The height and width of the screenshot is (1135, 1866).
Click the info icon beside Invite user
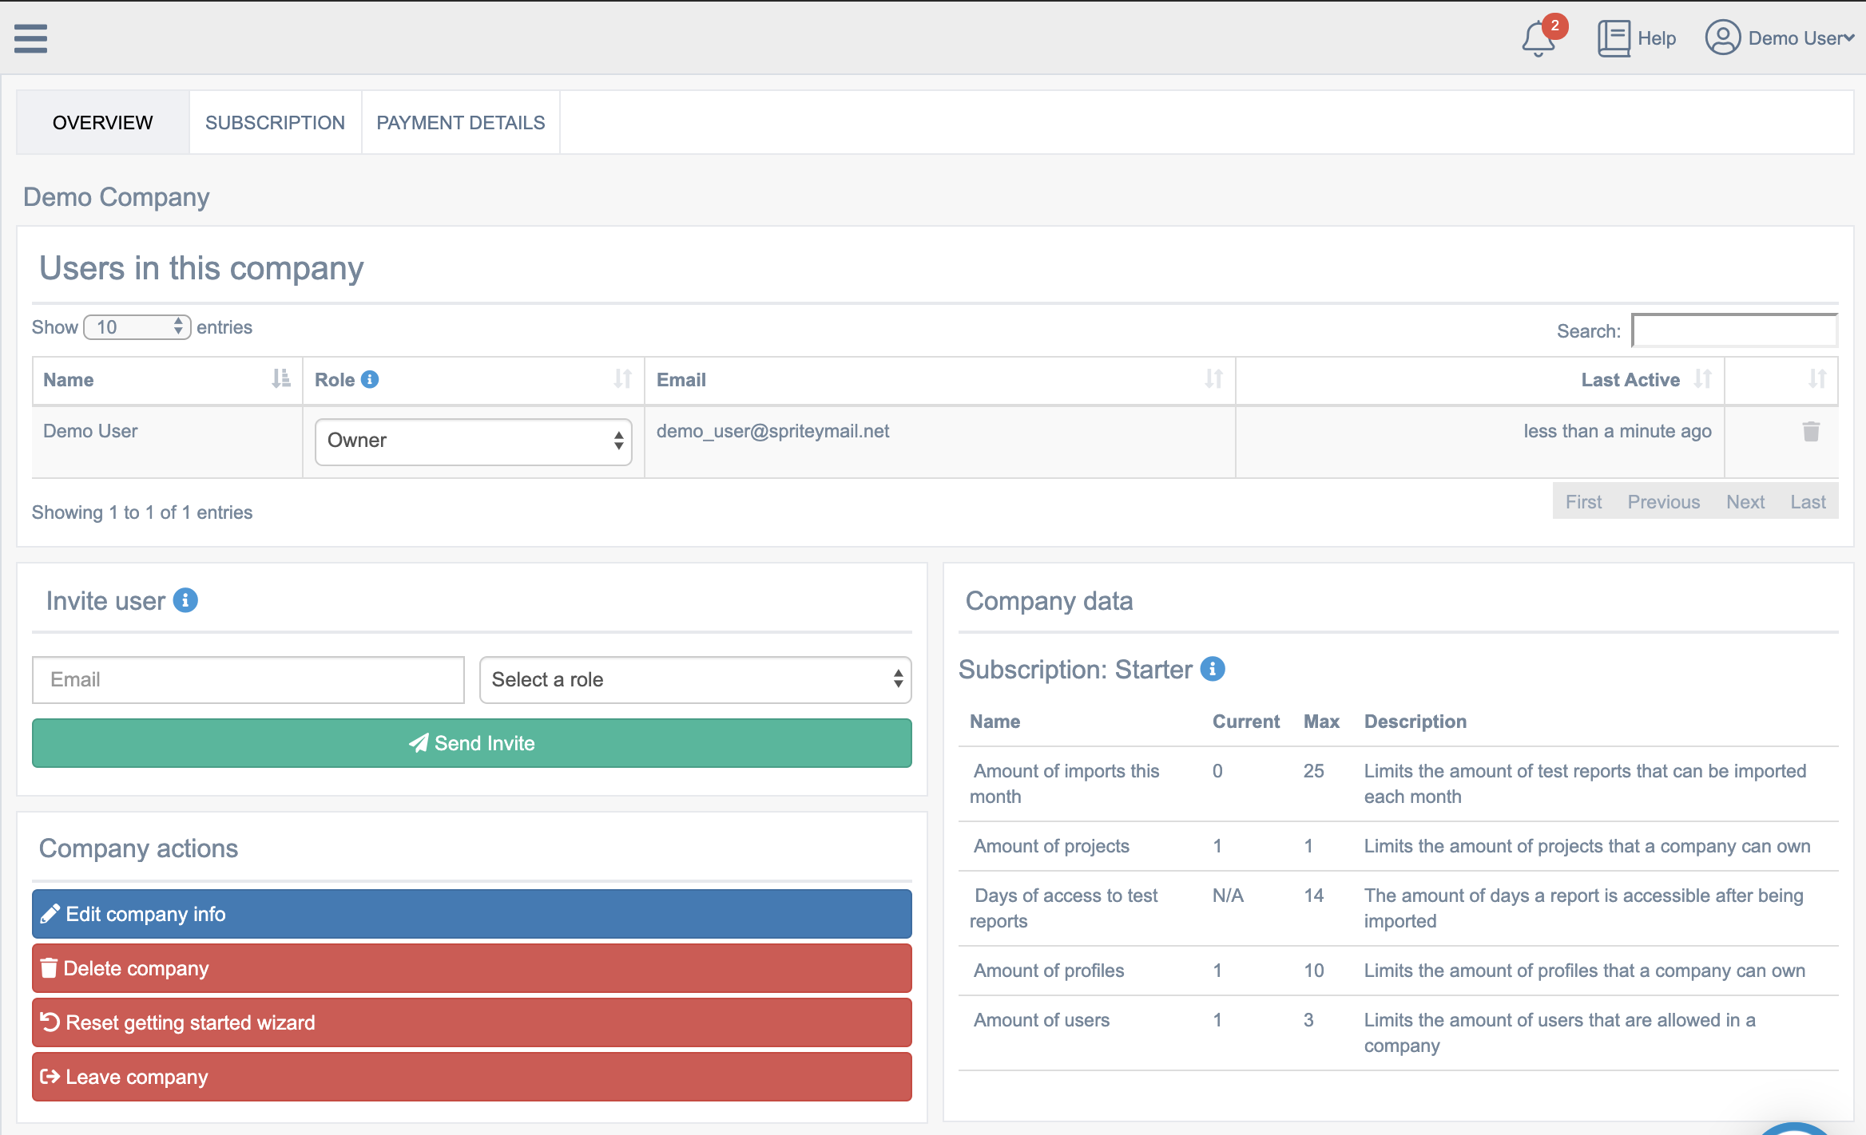[185, 601]
